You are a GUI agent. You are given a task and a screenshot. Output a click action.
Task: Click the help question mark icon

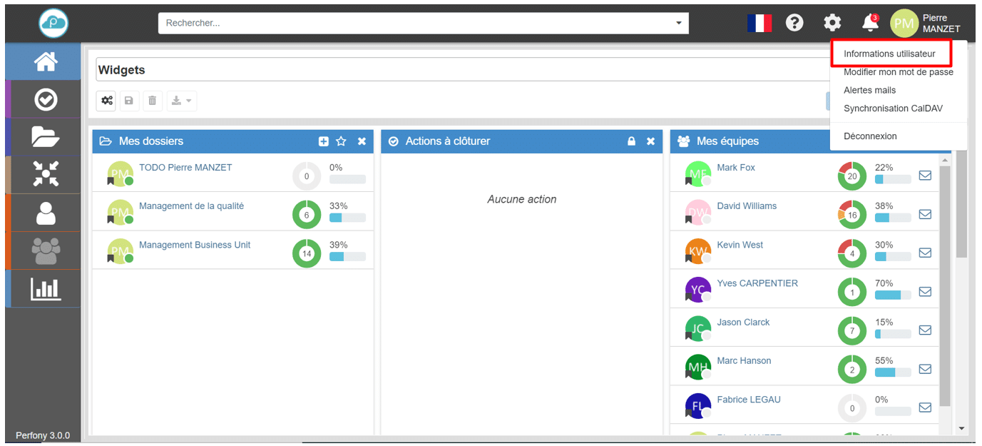(x=794, y=23)
